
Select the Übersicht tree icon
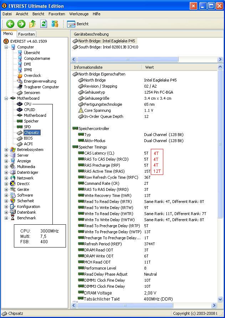[x=20, y=53]
